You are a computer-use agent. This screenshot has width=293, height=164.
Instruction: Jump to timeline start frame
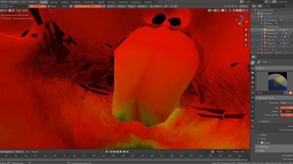point(111,152)
